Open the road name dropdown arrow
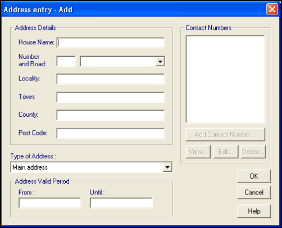 coord(160,61)
